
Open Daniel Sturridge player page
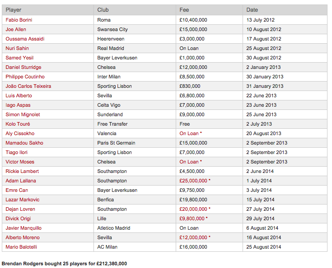pyautogui.click(x=23, y=67)
